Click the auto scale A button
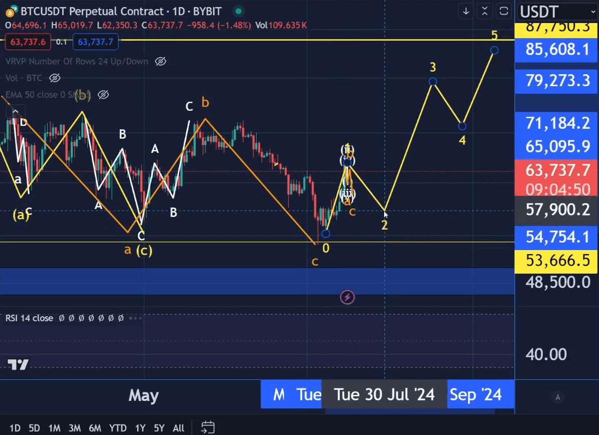The height and width of the screenshot is (435, 599). click(x=557, y=397)
